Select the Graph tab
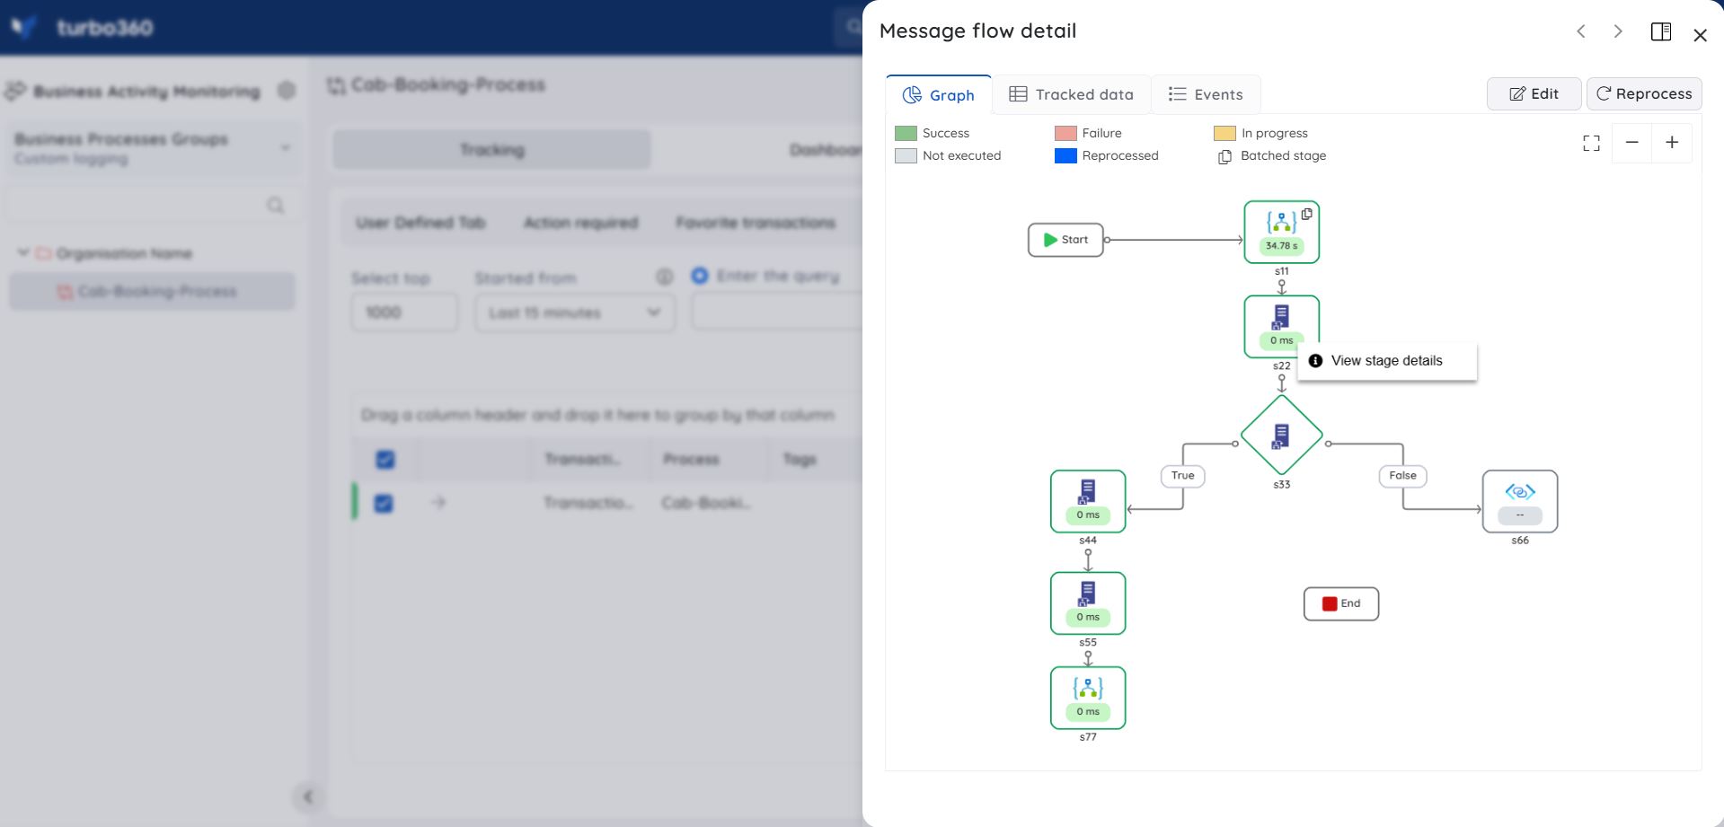Viewport: 1724px width, 827px height. [x=939, y=95]
